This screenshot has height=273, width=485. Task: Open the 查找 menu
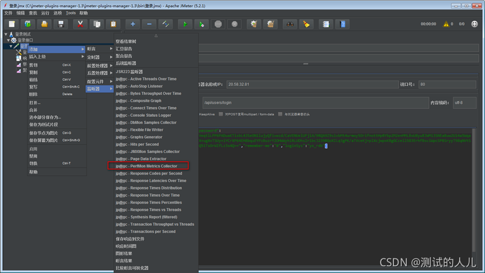click(33, 13)
